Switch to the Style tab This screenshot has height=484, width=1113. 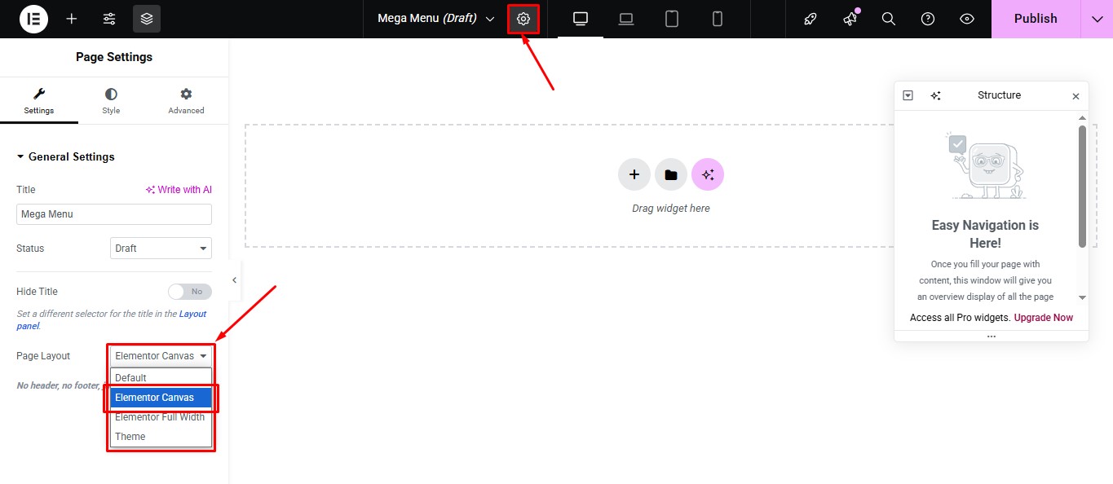pos(110,99)
